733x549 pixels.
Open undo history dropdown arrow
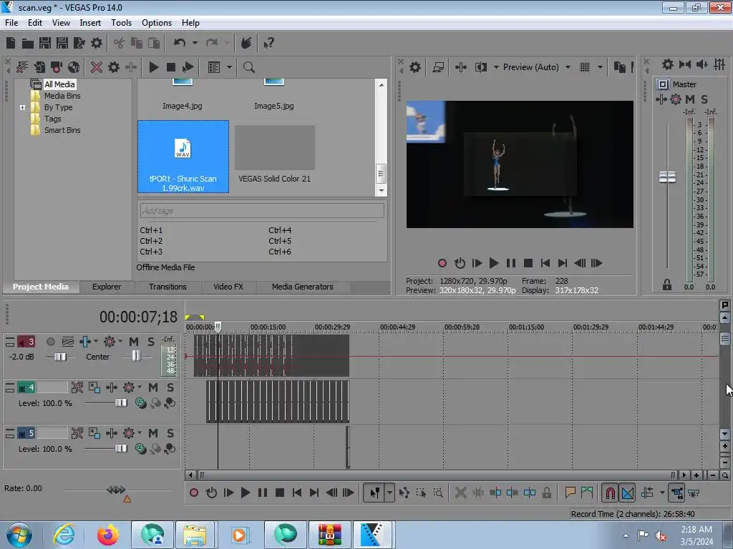pyautogui.click(x=195, y=43)
